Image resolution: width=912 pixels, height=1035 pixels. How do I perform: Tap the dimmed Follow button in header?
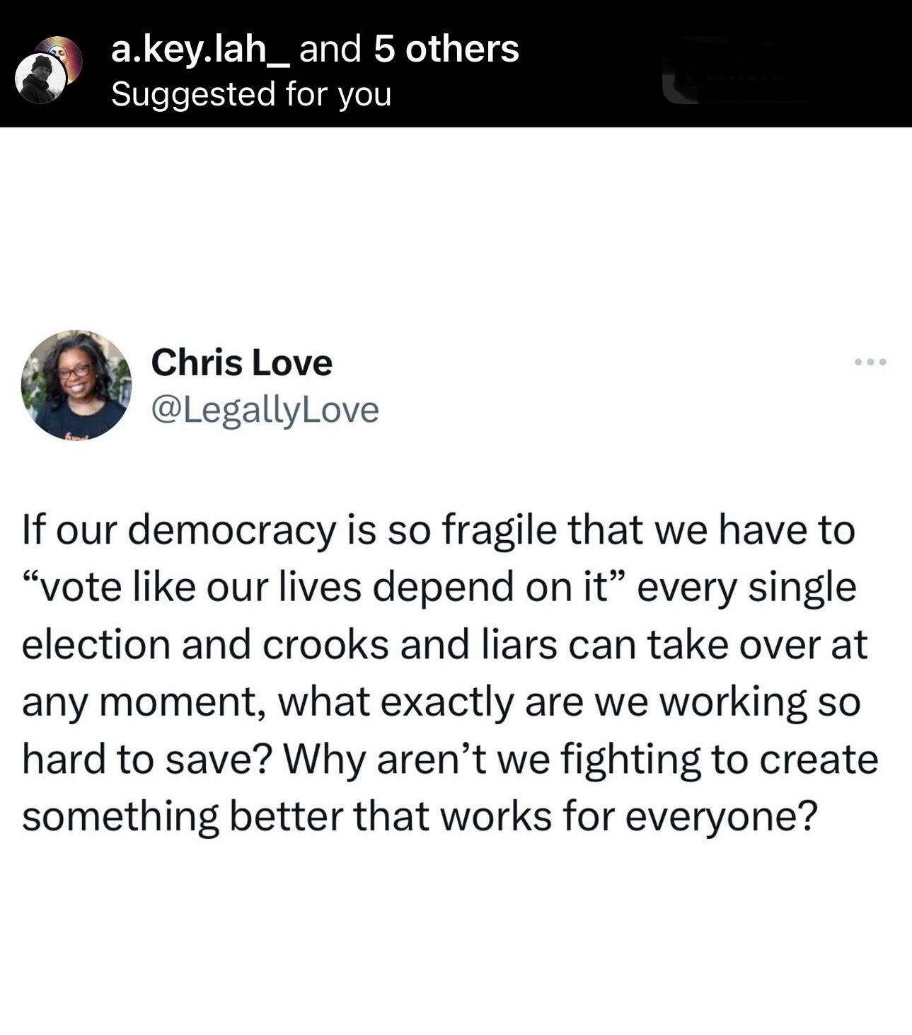pyautogui.click(x=736, y=71)
